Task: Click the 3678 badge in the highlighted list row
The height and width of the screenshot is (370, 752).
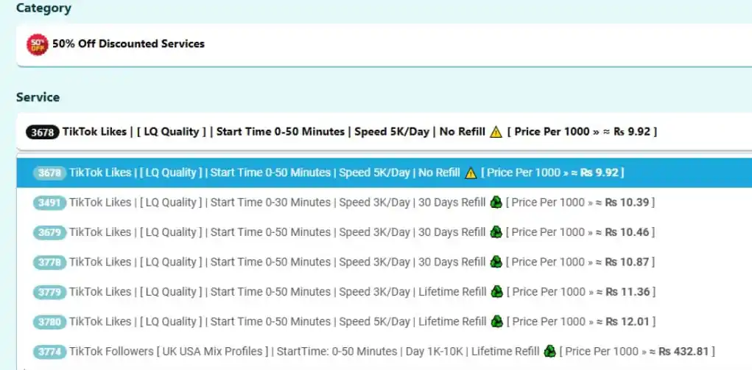Action: pyautogui.click(x=49, y=173)
